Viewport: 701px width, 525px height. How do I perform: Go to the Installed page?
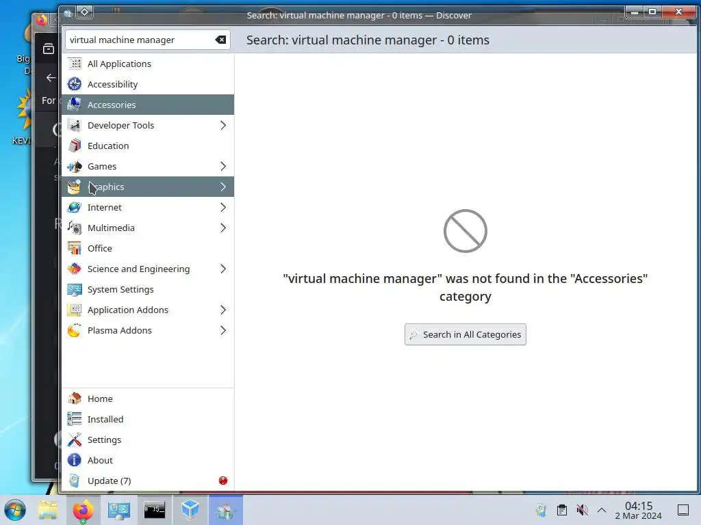148,419
